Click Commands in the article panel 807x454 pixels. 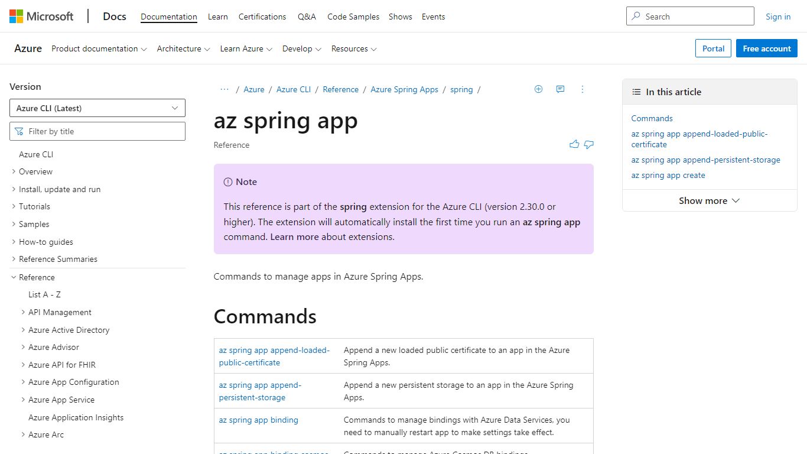pos(652,118)
